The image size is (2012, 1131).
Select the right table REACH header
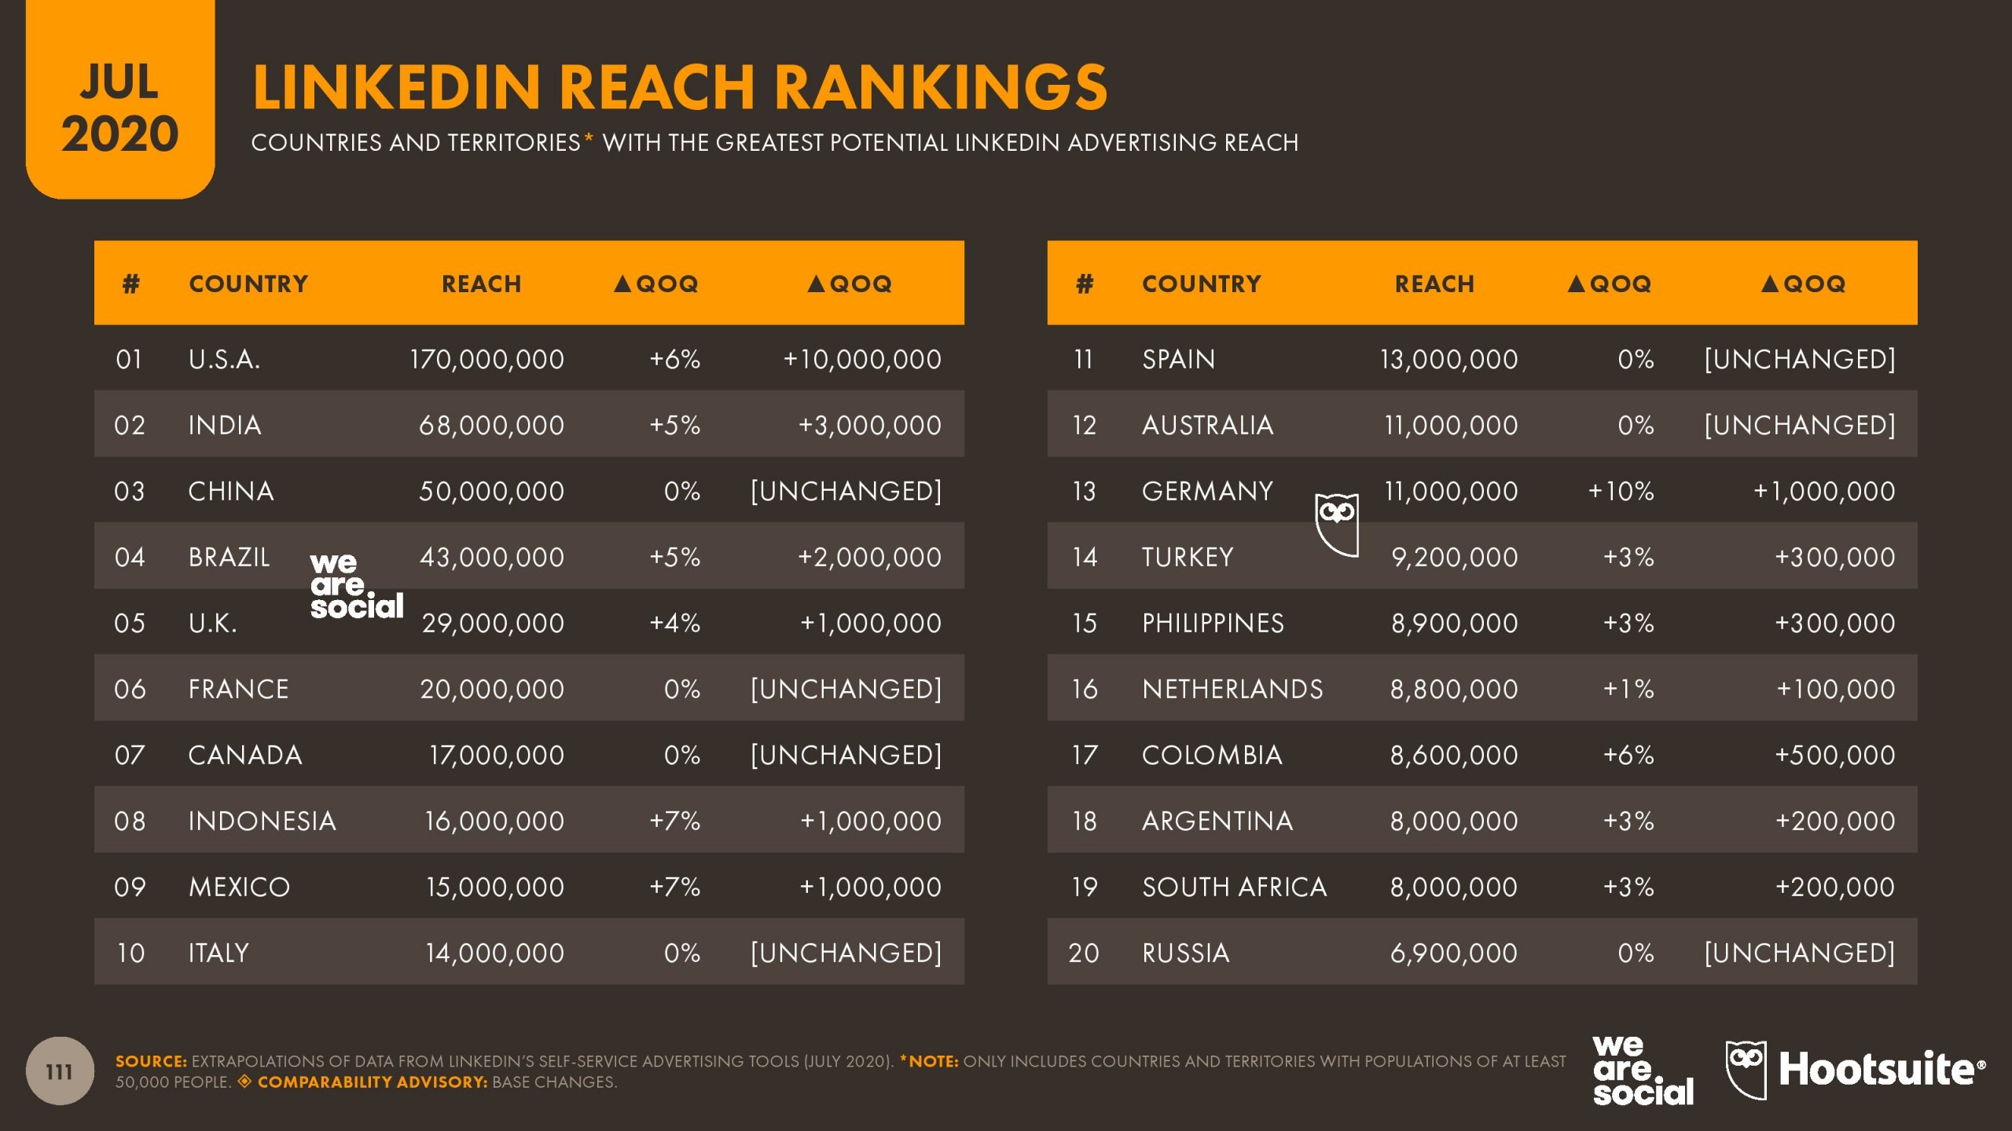(x=1434, y=284)
